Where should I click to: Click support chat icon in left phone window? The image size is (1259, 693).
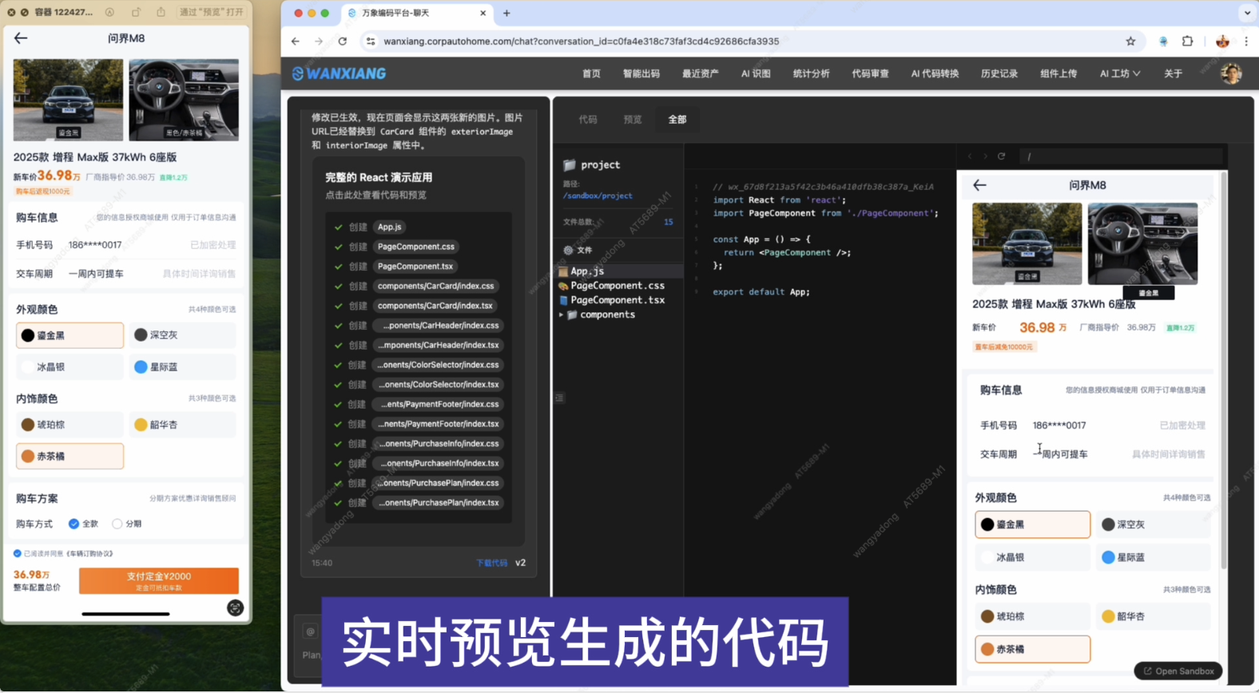(235, 608)
